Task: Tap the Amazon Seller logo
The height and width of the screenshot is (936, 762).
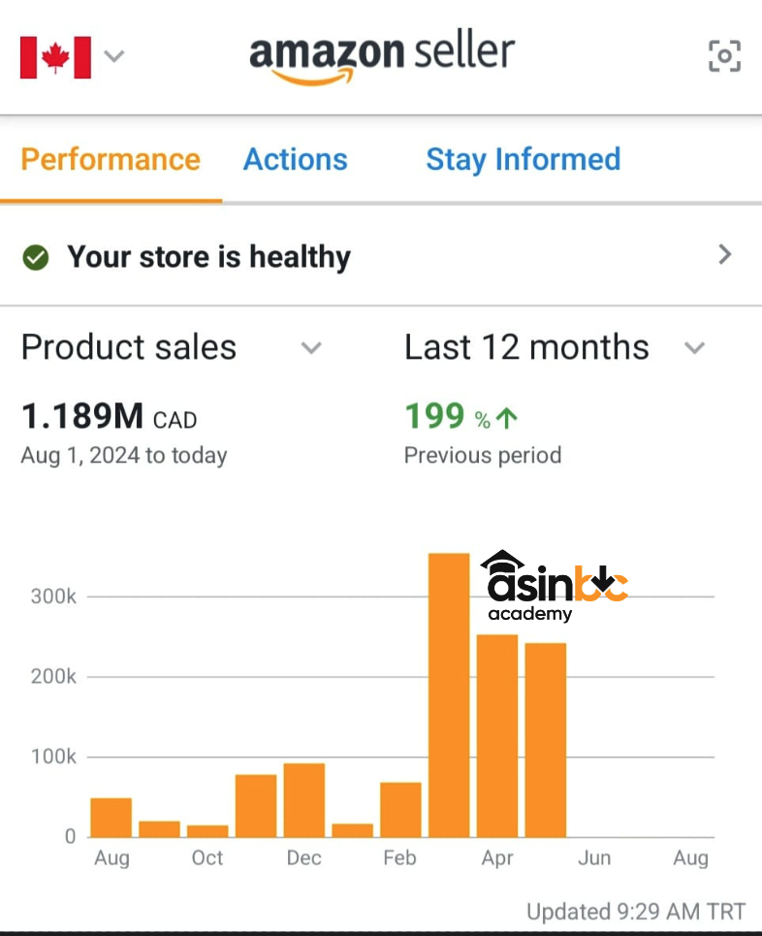Action: 382,56
